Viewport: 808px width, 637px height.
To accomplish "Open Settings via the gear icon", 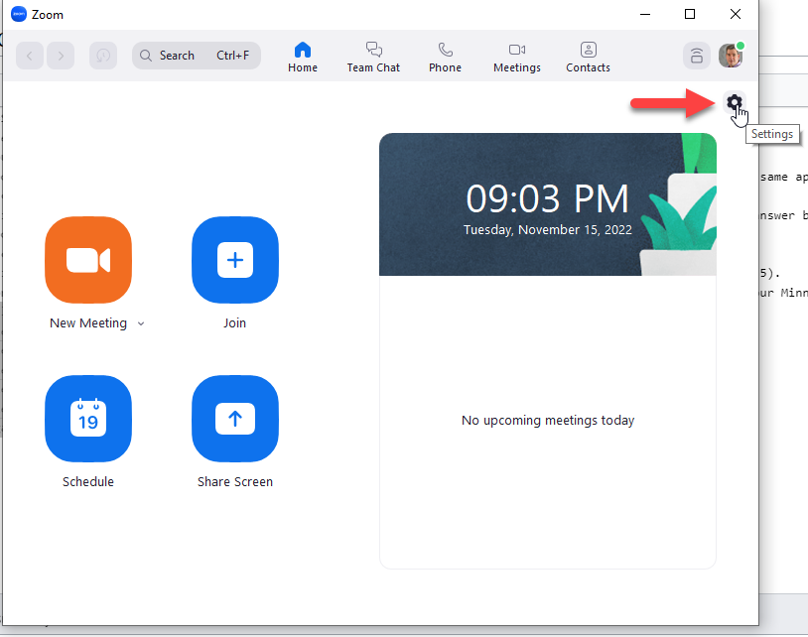I will [x=734, y=102].
